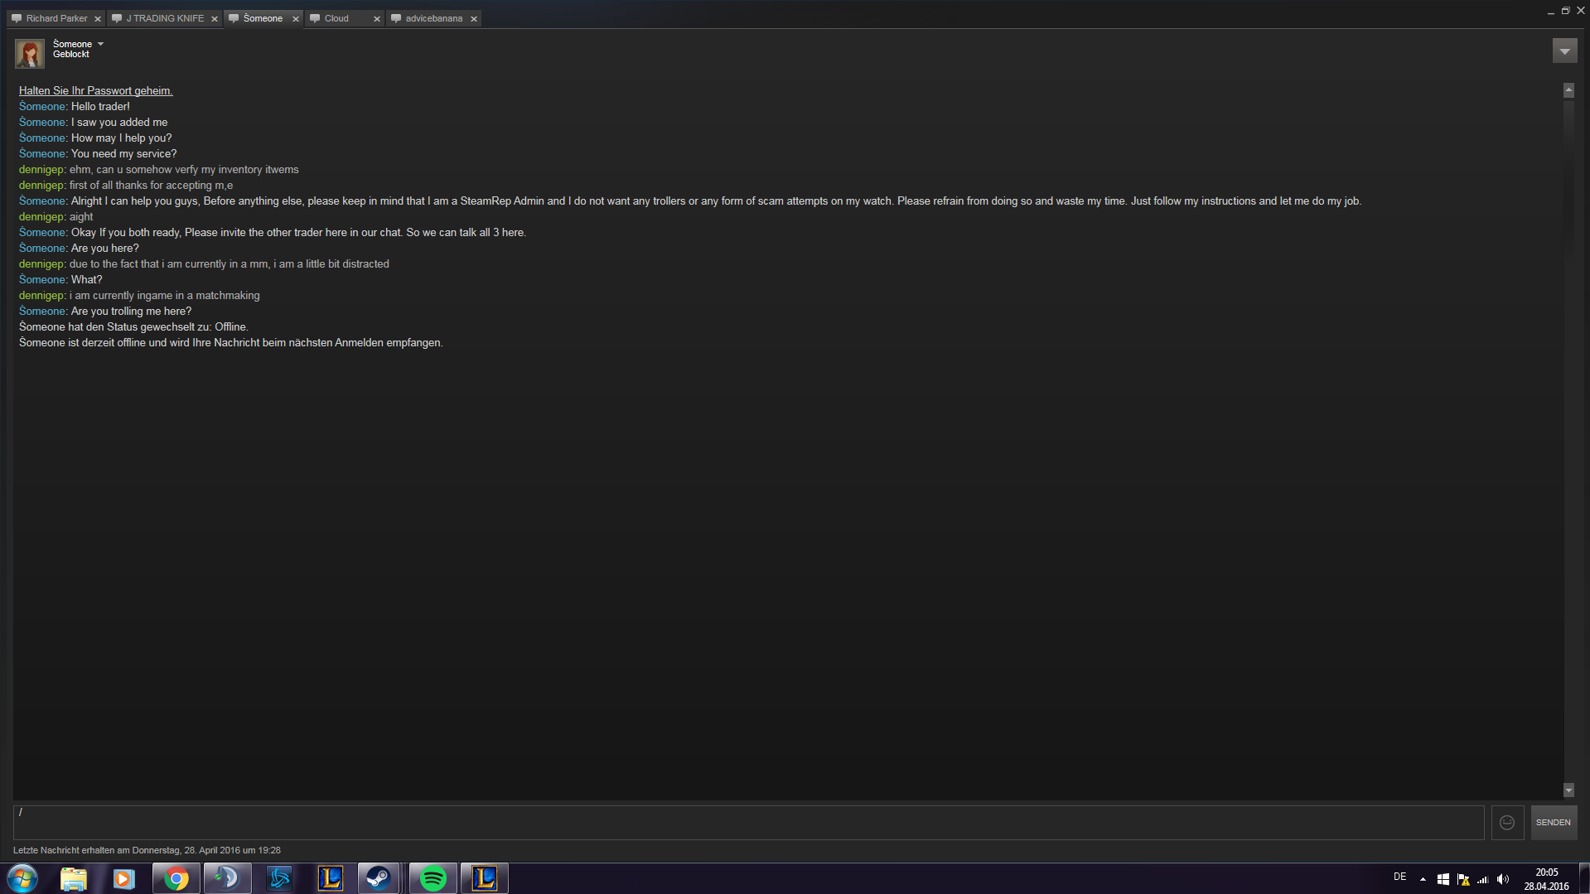Image resolution: width=1590 pixels, height=894 pixels.
Task: Launch Google Chrome from the taskbar
Action: click(x=176, y=878)
